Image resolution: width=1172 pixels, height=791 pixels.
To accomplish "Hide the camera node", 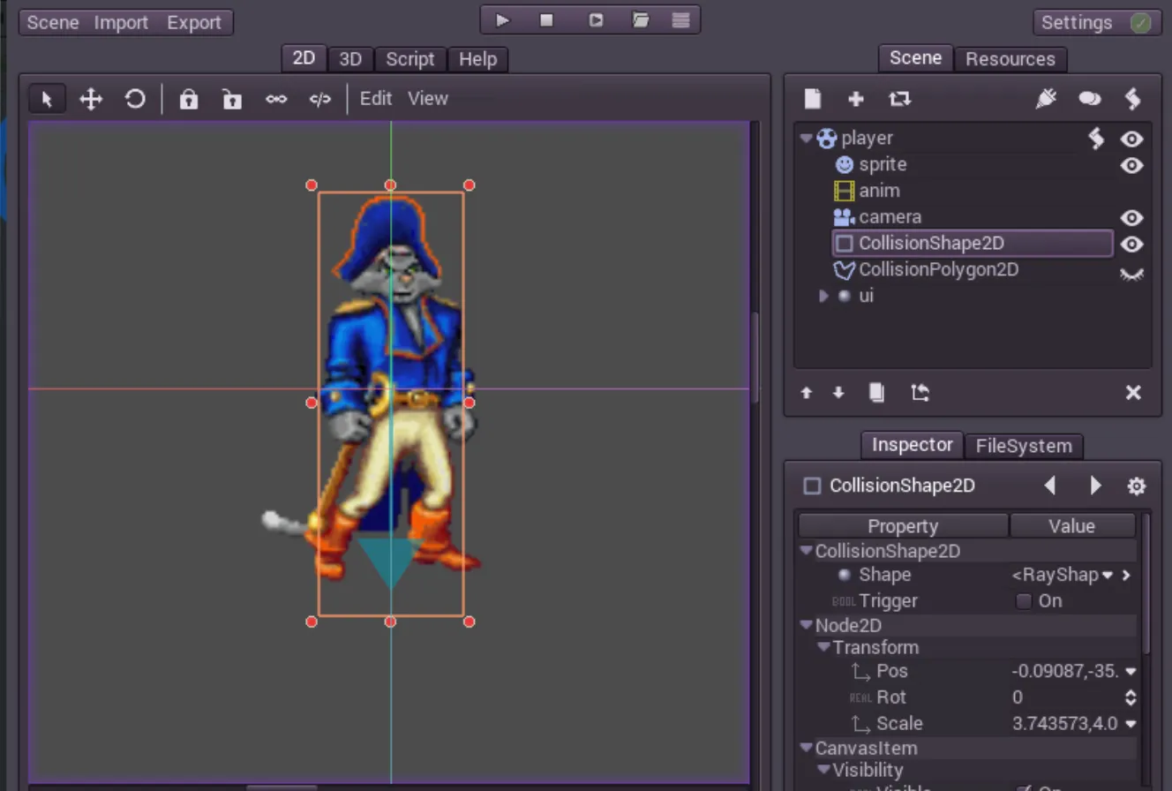I will point(1132,218).
